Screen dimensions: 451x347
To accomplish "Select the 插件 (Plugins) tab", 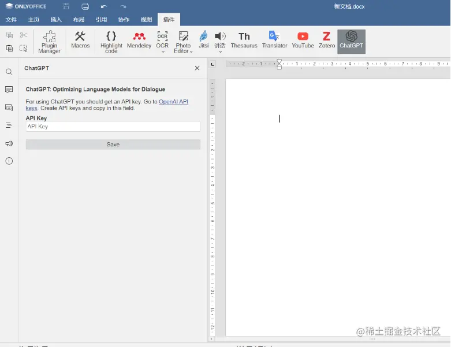I will 169,20.
